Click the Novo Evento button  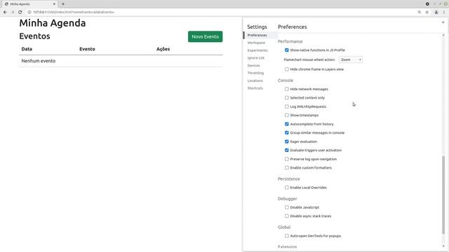(205, 36)
